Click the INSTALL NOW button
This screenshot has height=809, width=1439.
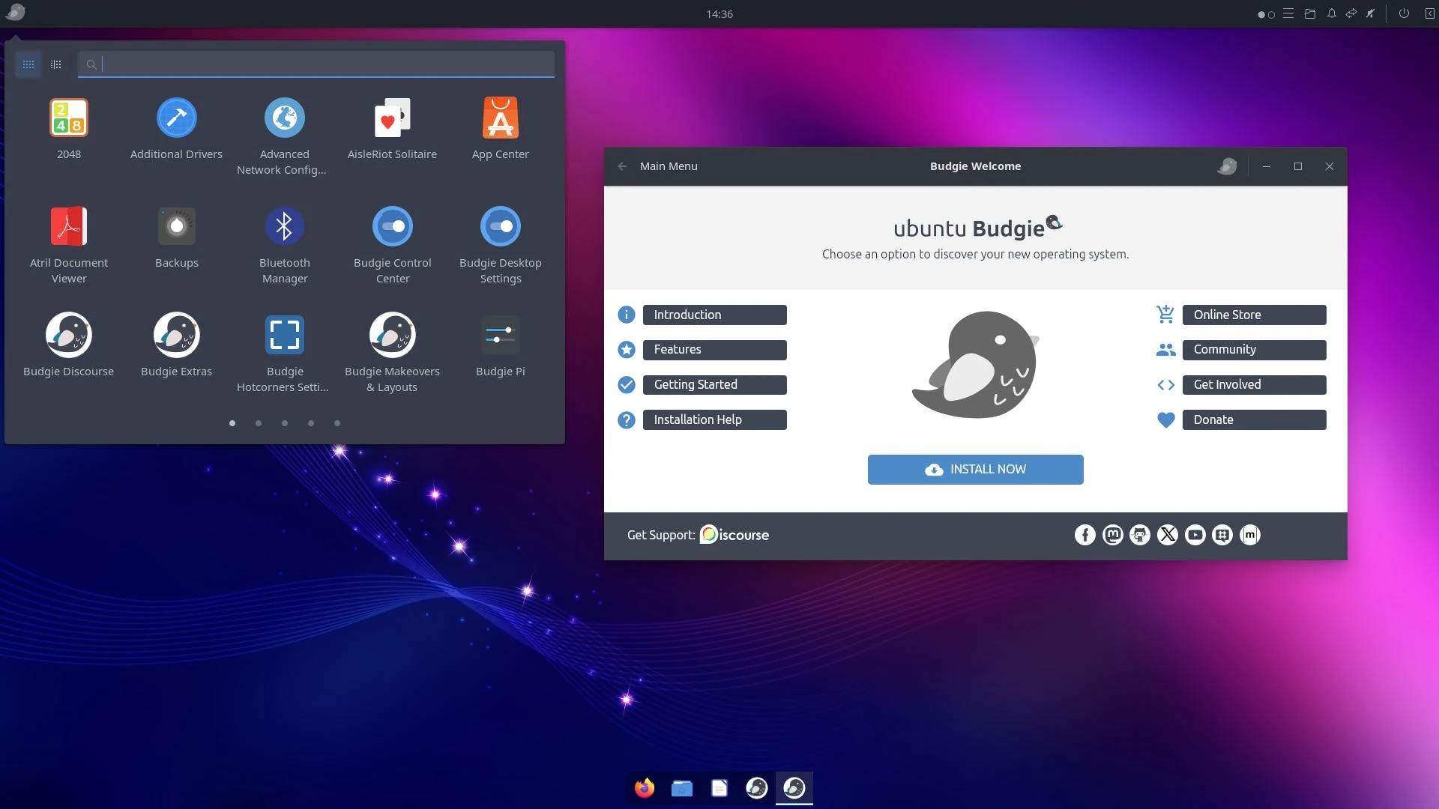(975, 470)
